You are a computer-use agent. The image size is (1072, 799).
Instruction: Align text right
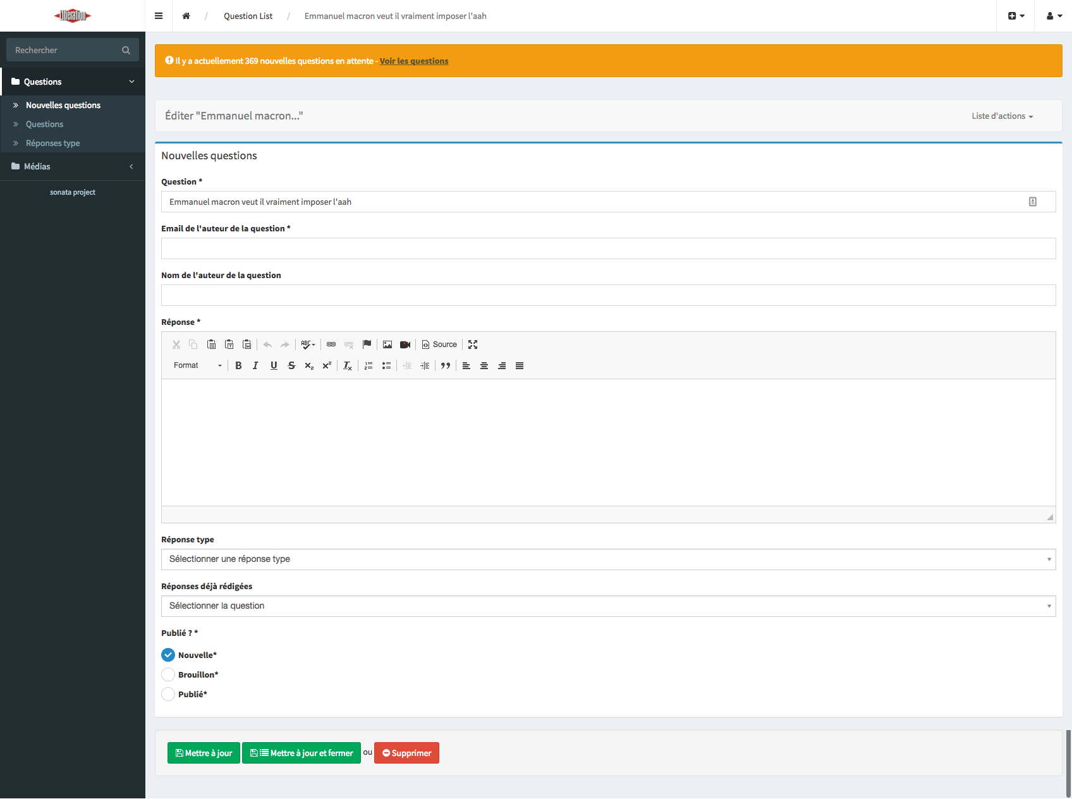pyautogui.click(x=502, y=365)
